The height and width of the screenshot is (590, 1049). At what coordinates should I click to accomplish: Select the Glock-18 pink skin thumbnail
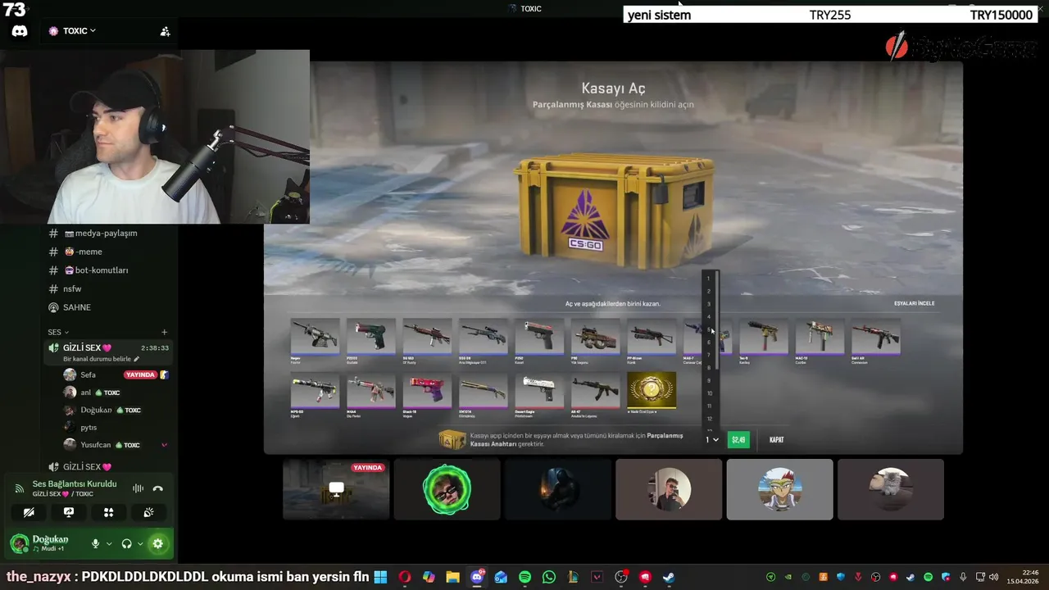coord(427,391)
